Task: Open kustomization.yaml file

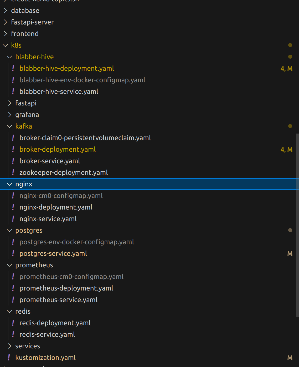Action: coord(45,358)
